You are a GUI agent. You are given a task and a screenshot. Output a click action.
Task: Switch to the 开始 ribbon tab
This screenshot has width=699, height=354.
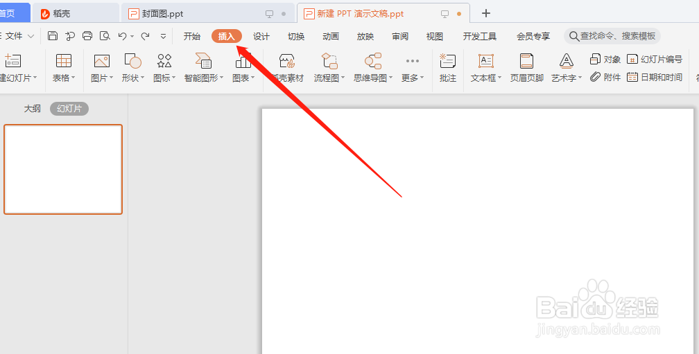(x=191, y=37)
